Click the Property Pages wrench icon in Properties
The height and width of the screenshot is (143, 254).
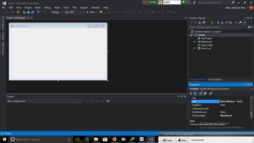click(211, 94)
